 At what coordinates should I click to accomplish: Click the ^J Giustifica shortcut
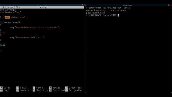[x=73, y=88]
